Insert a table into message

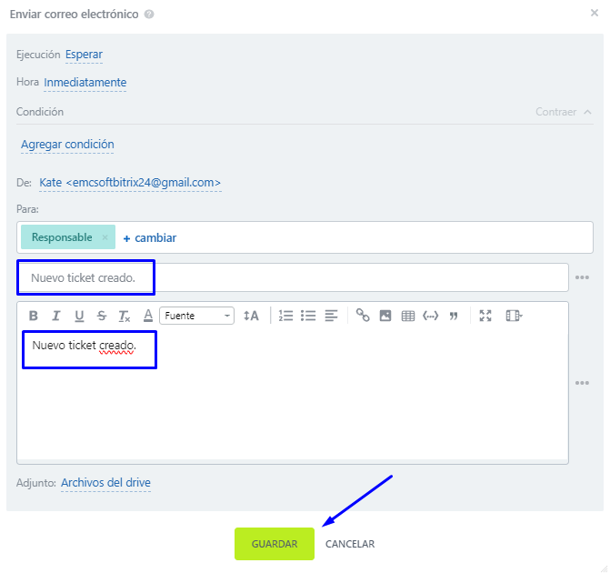[x=408, y=316]
